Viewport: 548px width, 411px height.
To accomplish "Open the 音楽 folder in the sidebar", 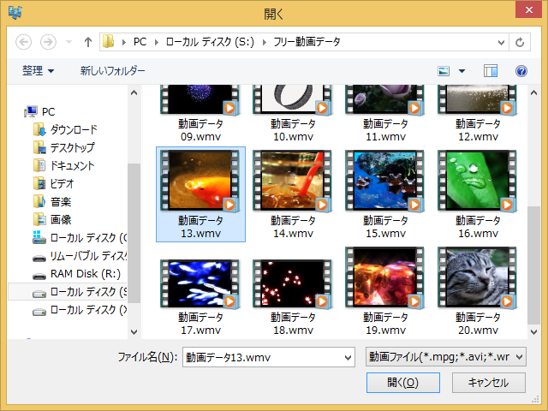I will tap(52, 202).
